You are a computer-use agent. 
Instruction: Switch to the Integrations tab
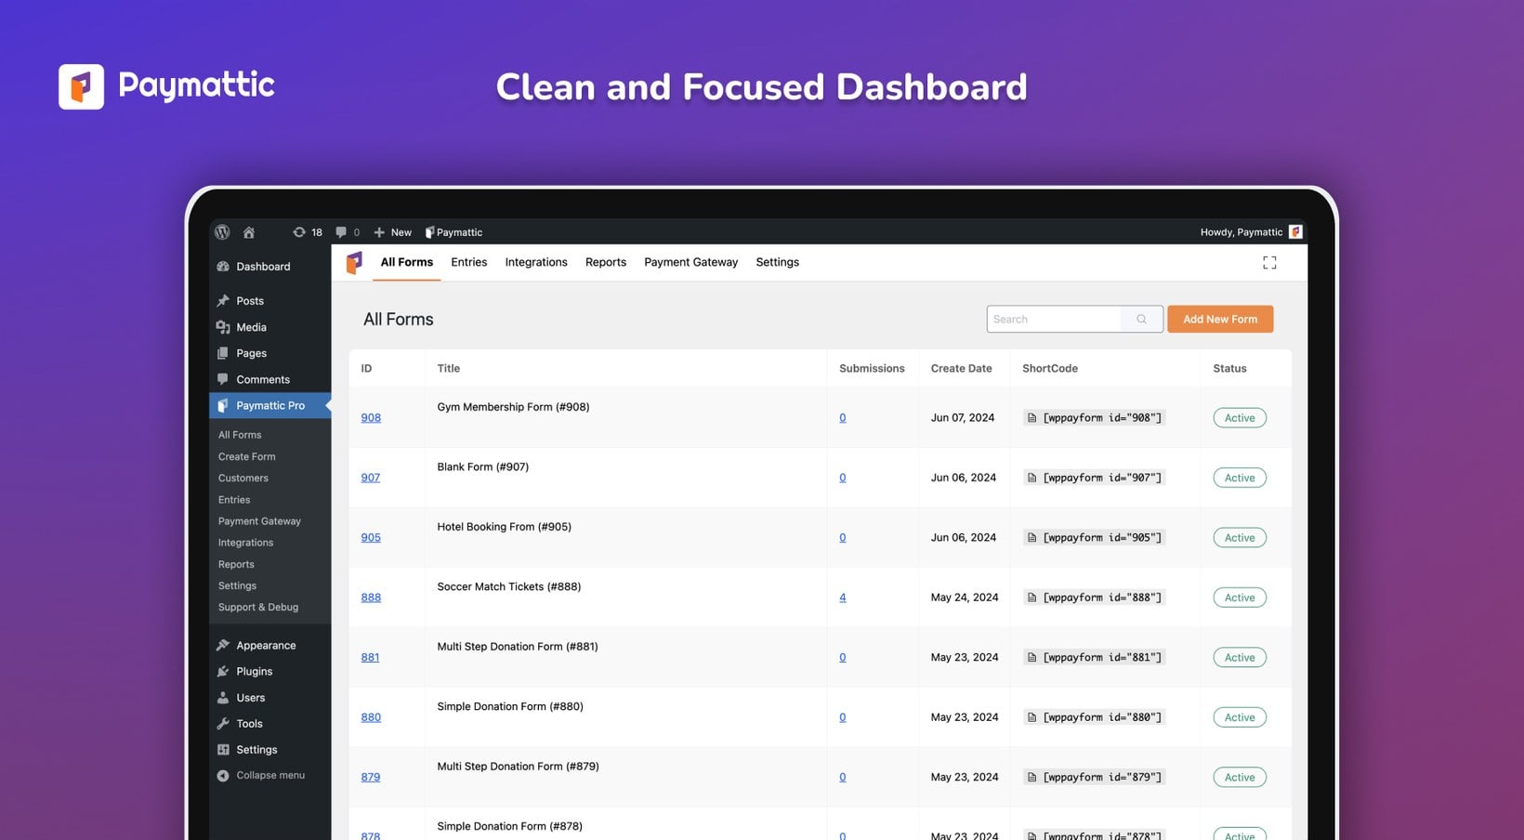pyautogui.click(x=536, y=262)
